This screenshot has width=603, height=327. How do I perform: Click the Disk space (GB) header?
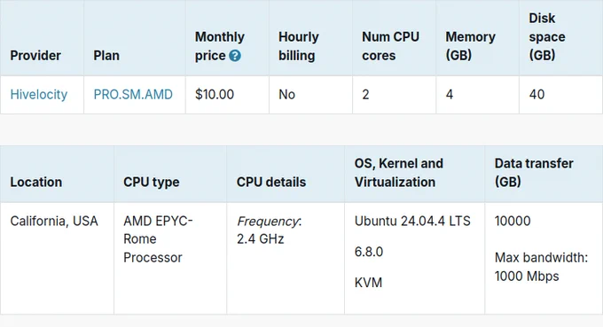tap(547, 37)
